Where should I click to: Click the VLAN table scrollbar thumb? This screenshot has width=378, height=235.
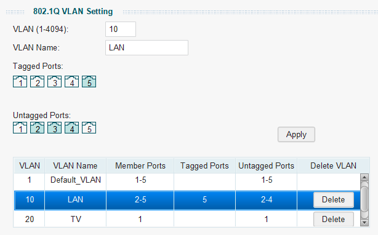364,199
